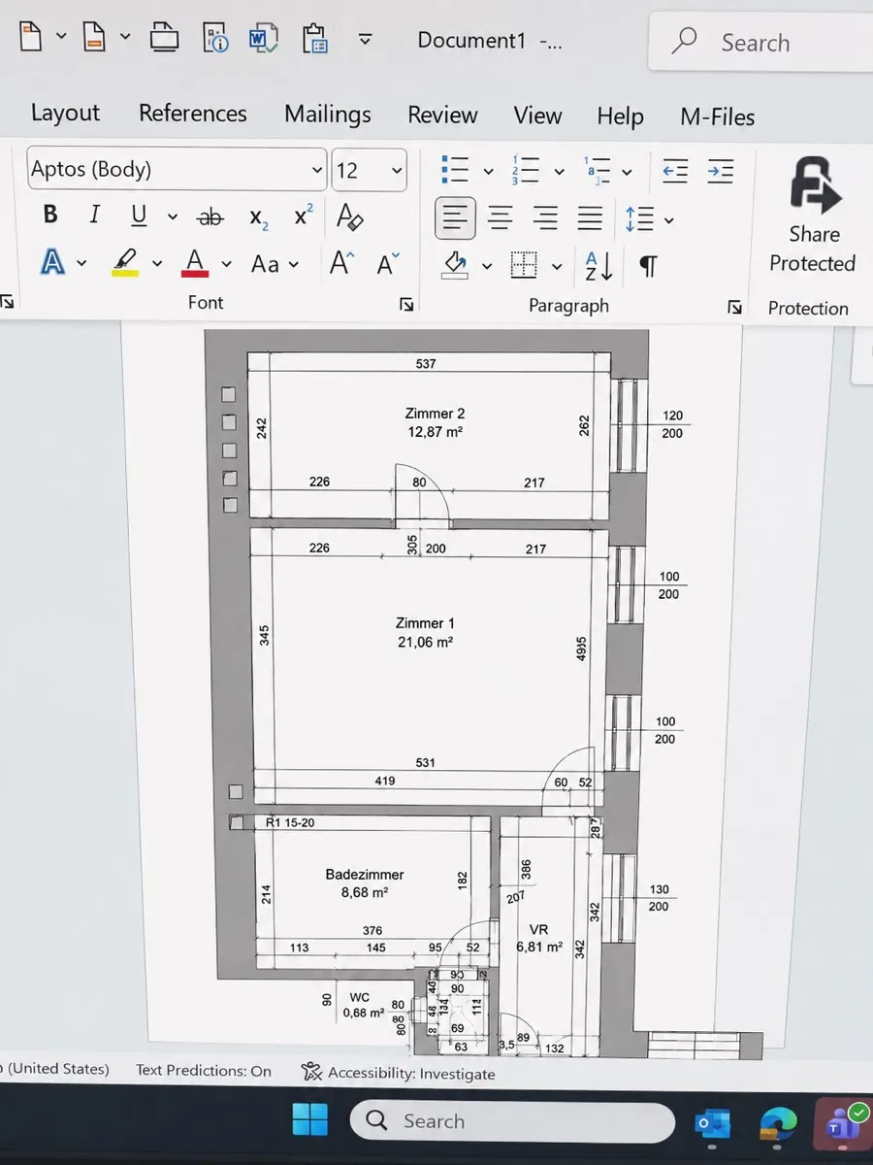Click Share Protected button
873x1165 pixels.
(813, 216)
